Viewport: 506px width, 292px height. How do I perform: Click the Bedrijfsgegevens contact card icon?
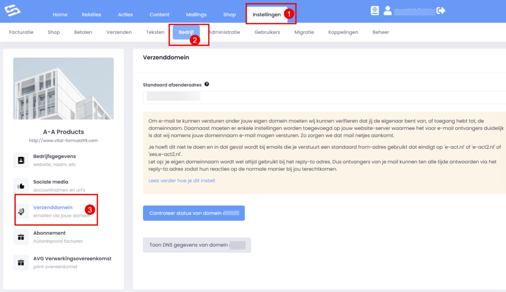tap(21, 160)
